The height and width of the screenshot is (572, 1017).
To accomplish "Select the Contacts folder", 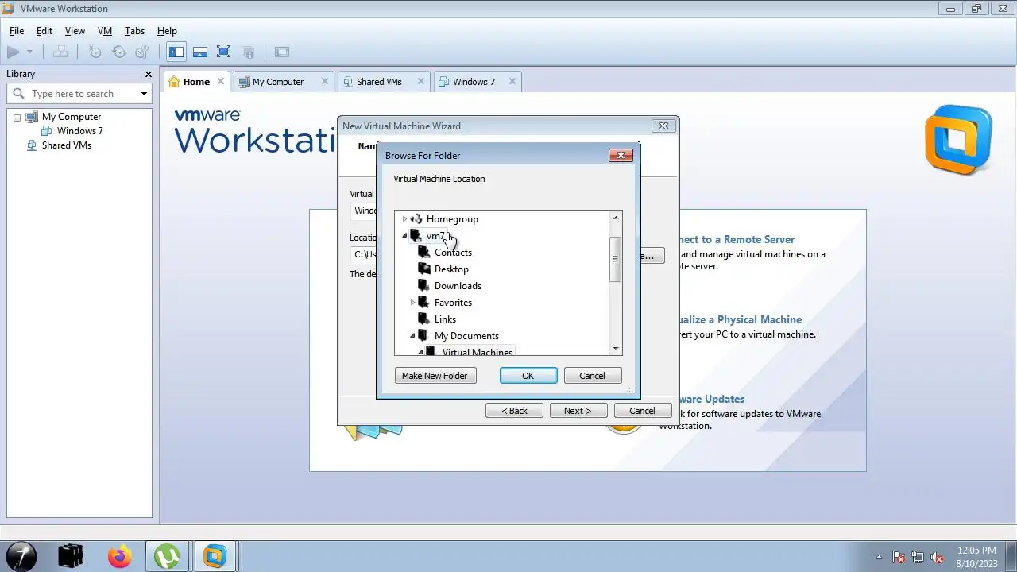I will pyautogui.click(x=453, y=253).
